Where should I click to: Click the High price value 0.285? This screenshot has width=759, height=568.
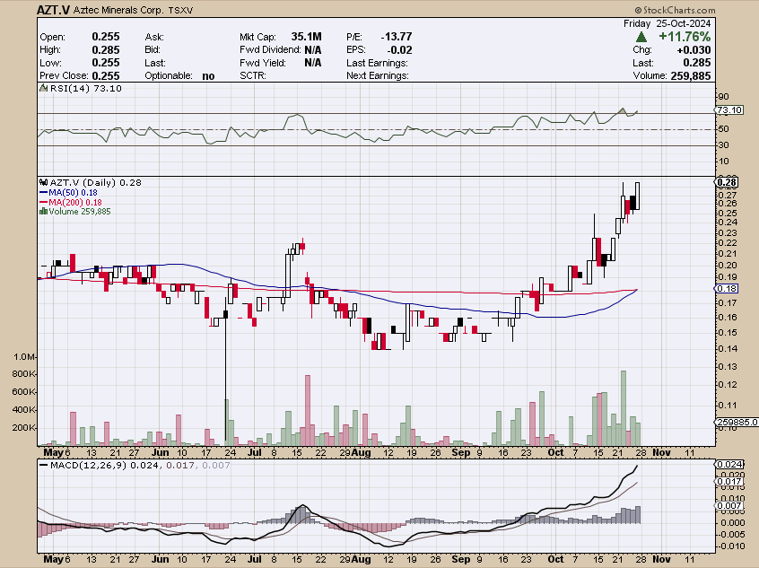tap(106, 50)
